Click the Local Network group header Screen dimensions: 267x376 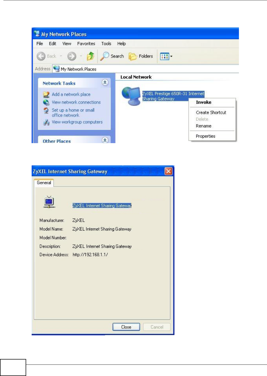[x=136, y=77]
